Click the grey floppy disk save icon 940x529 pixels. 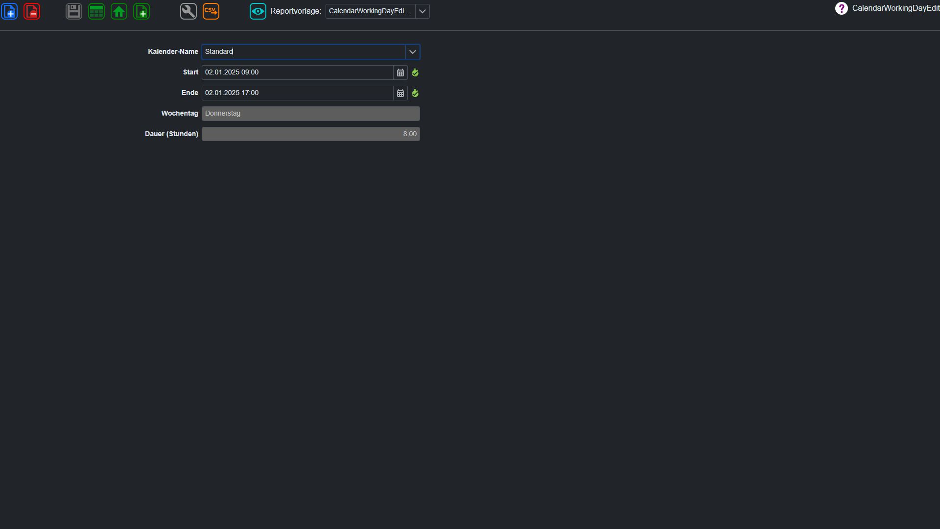(74, 11)
